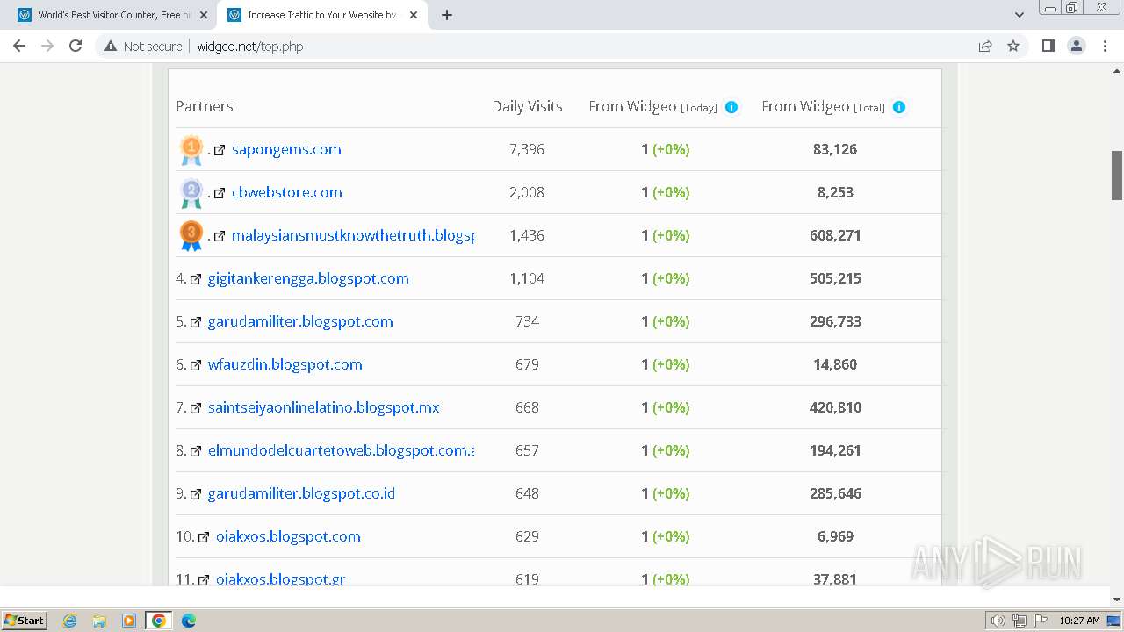Open Microsoft Edge from the taskbar
This screenshot has height=632, width=1124.
pyautogui.click(x=188, y=621)
